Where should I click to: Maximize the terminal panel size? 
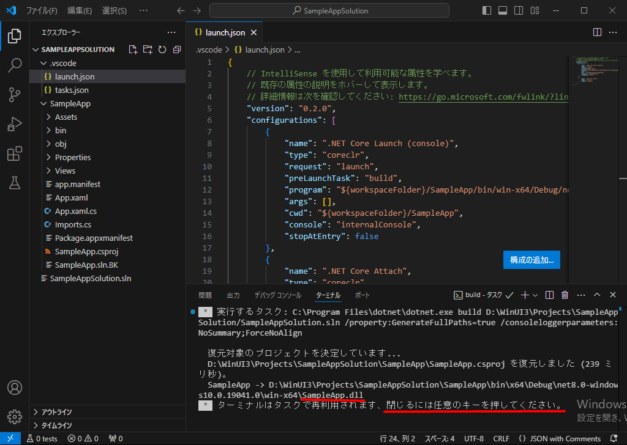tap(596, 295)
